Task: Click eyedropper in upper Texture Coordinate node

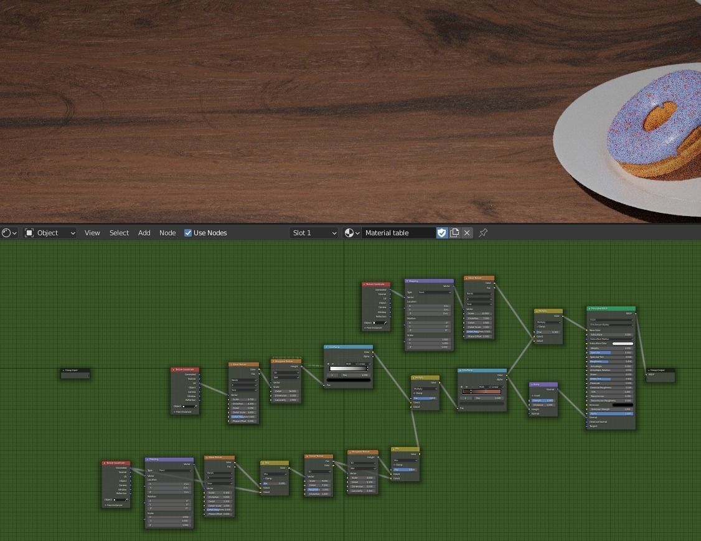Action: 385,322
